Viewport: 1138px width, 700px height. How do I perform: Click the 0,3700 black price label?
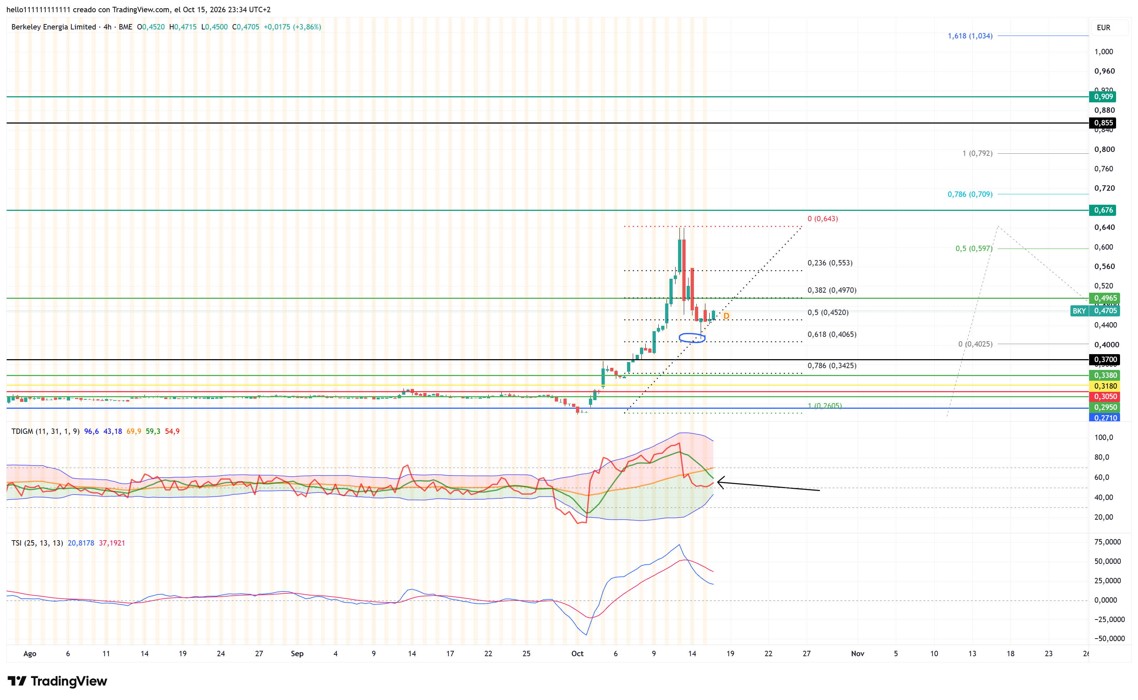pyautogui.click(x=1105, y=359)
